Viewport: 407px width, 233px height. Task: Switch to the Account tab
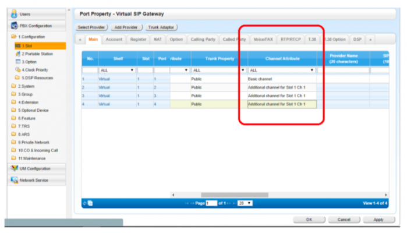[x=114, y=39]
